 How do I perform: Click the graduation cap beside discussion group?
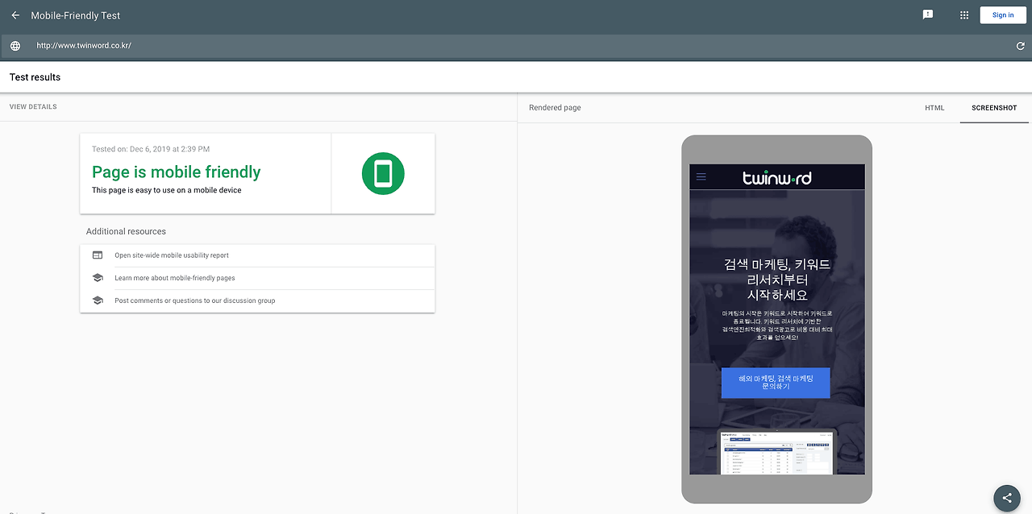point(98,300)
